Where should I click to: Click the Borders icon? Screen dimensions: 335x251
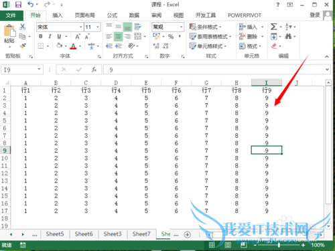pyautogui.click(x=41, y=46)
